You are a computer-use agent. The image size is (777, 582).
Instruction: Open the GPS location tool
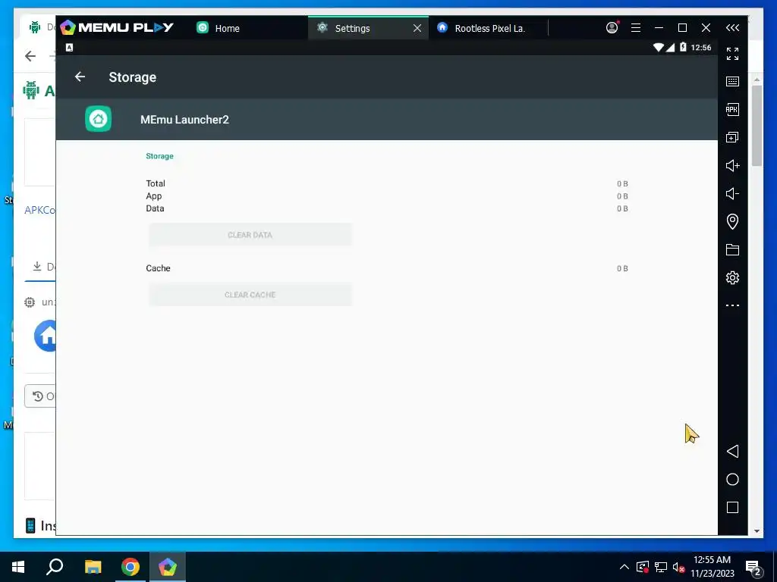732,221
